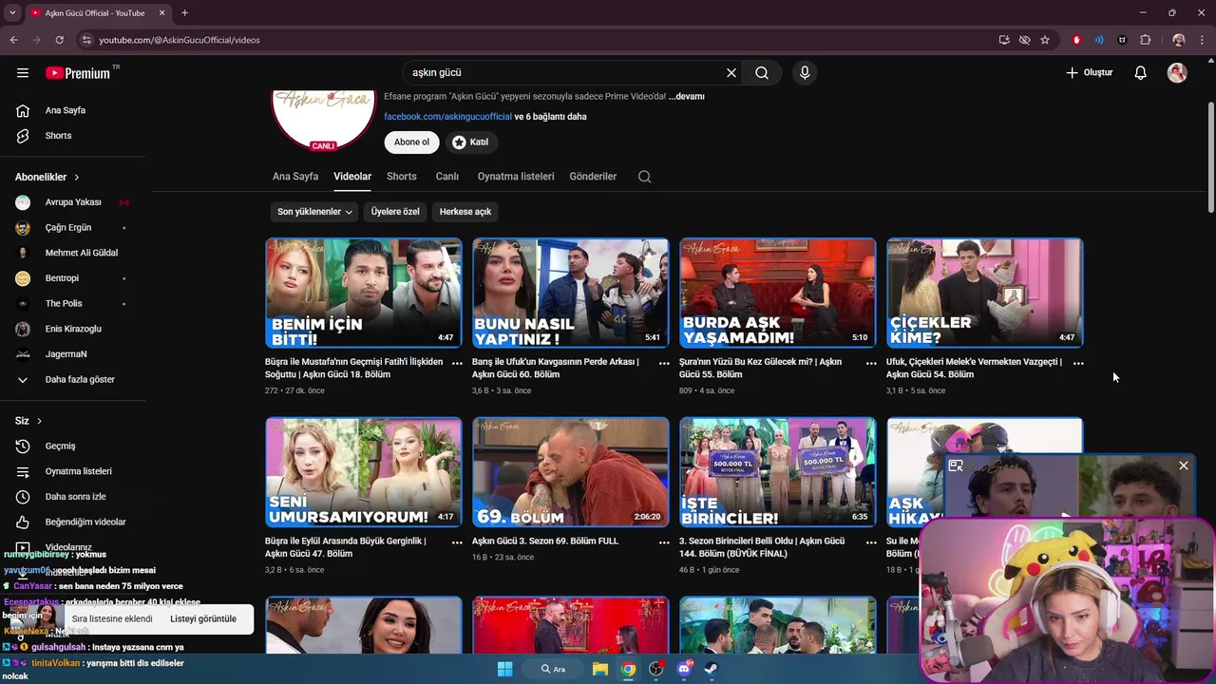Click the YouTube Premium logo
Viewport: 1216px width, 684px height.
(x=78, y=73)
